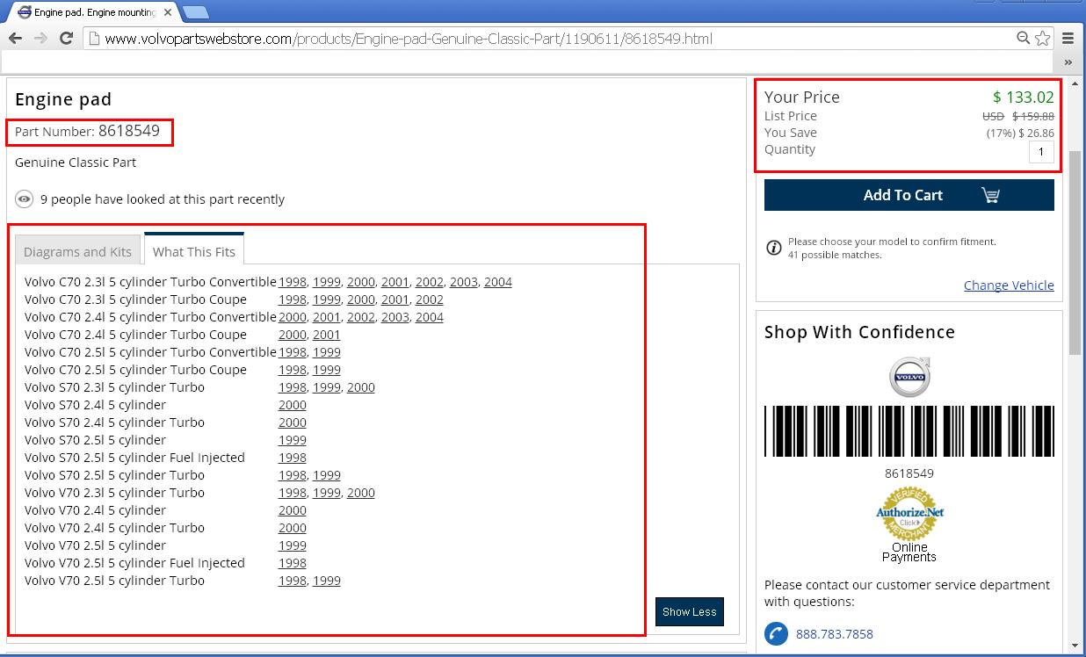Expand the bookmarks bar overflow chevron

pos(1068,62)
